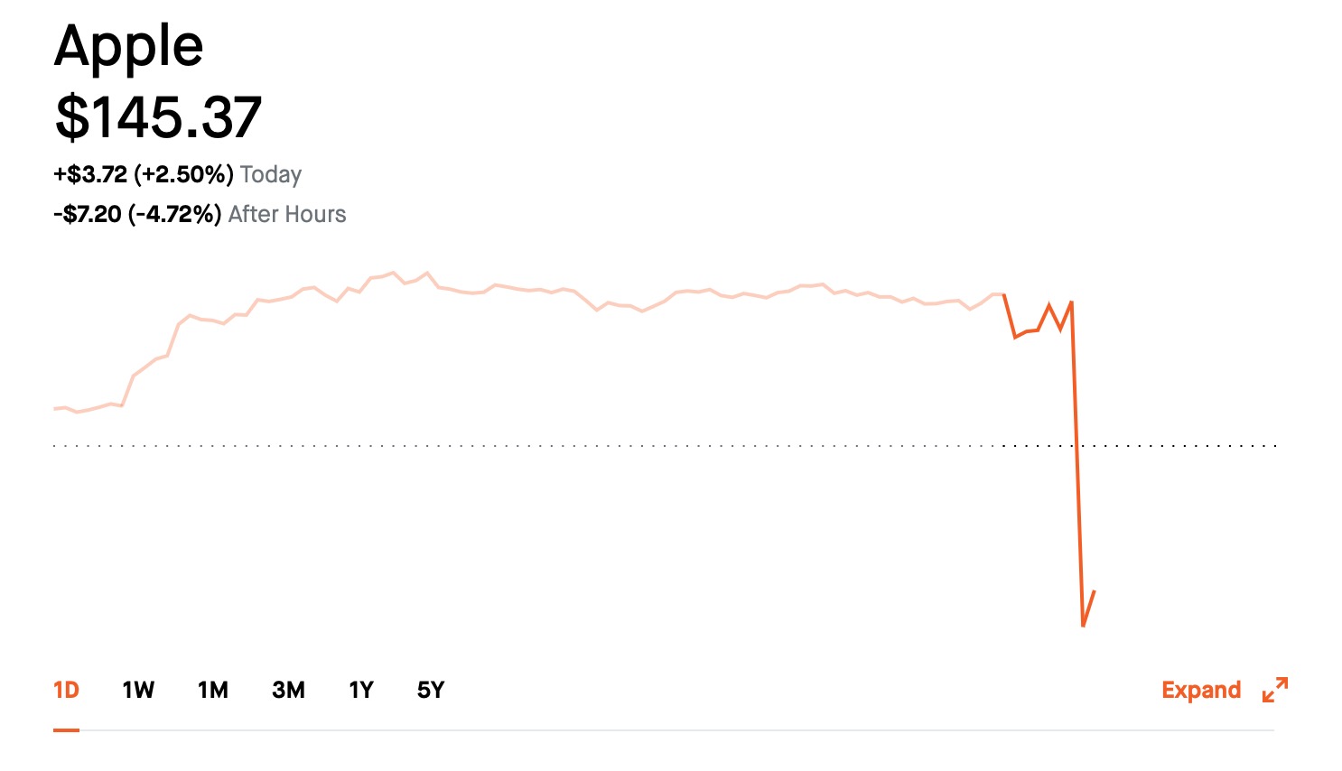Click the final endpoint of the chart line
The image size is (1342, 771).
point(1095,591)
